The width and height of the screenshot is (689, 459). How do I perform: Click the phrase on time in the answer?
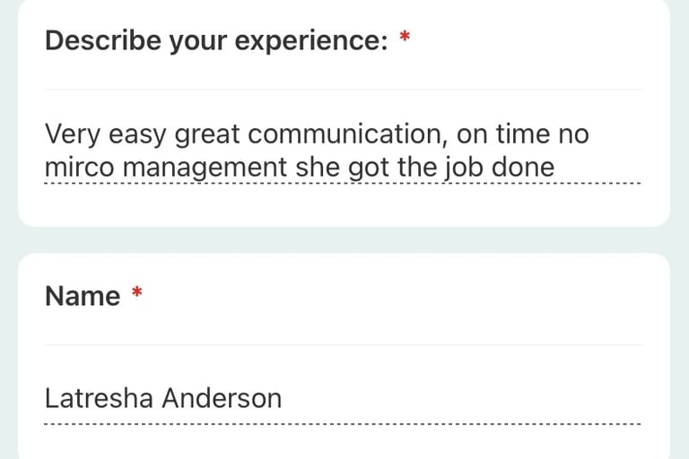point(503,134)
